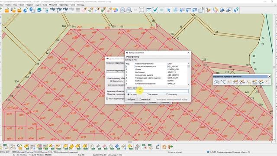Open the Параметры menu
Viewport: 277px width, 156px height.
64,5
